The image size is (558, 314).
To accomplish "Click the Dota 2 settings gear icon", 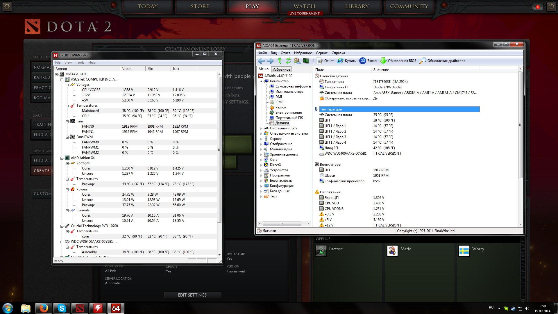I will tap(7, 6).
